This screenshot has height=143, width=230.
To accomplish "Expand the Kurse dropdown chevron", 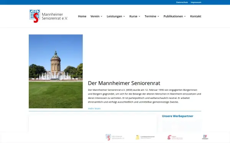I will pyautogui.click(x=140, y=16).
